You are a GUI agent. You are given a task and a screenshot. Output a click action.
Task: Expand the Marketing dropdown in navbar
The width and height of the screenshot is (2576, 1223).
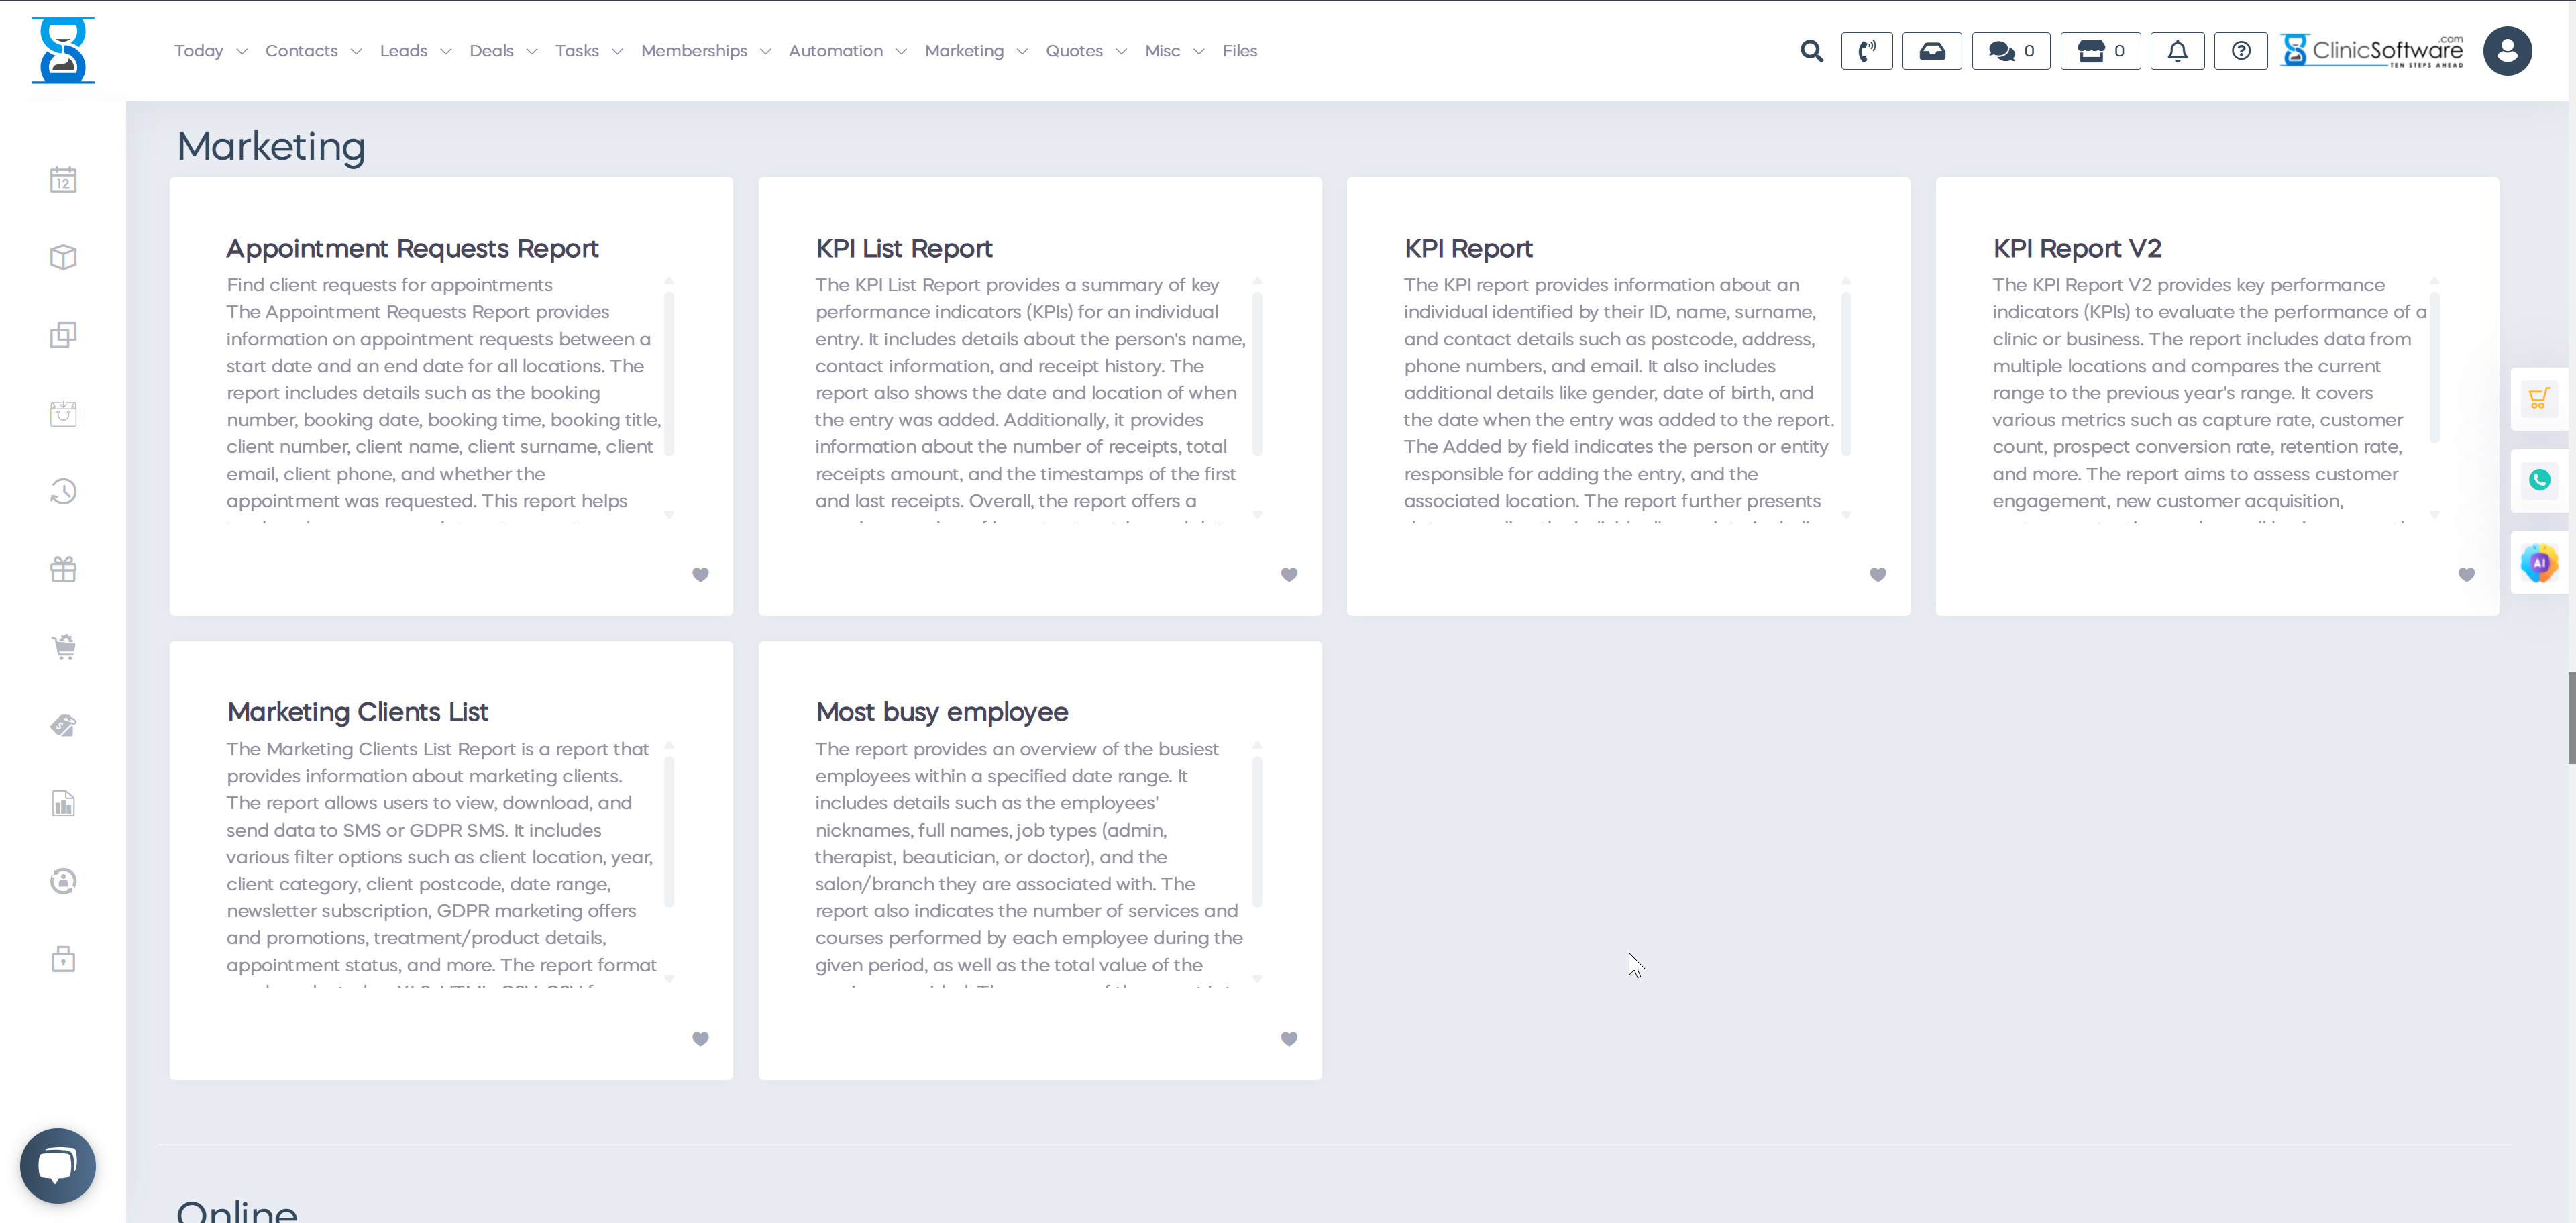(x=975, y=51)
